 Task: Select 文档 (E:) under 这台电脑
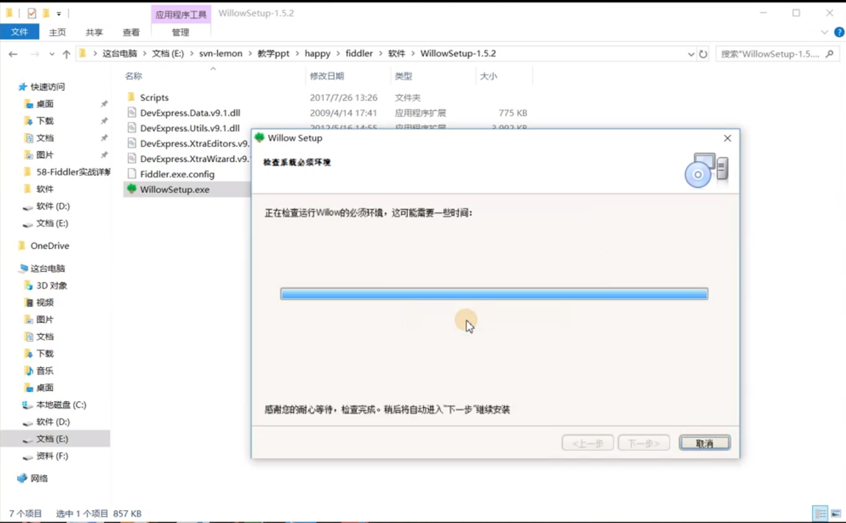[x=52, y=439]
